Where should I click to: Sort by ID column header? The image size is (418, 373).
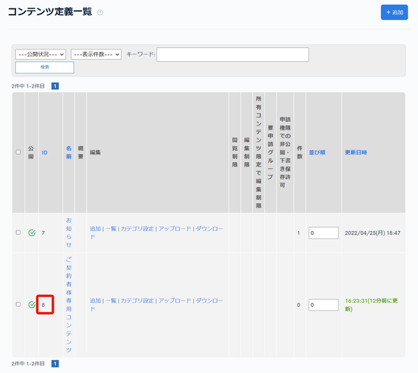(45, 152)
